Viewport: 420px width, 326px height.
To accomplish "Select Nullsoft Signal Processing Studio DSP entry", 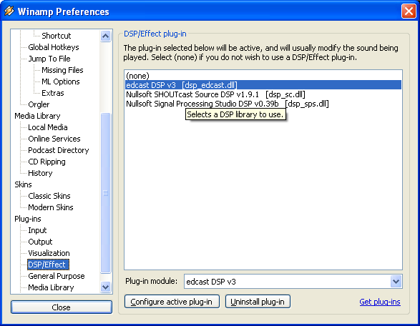I will pyautogui.click(x=263, y=104).
